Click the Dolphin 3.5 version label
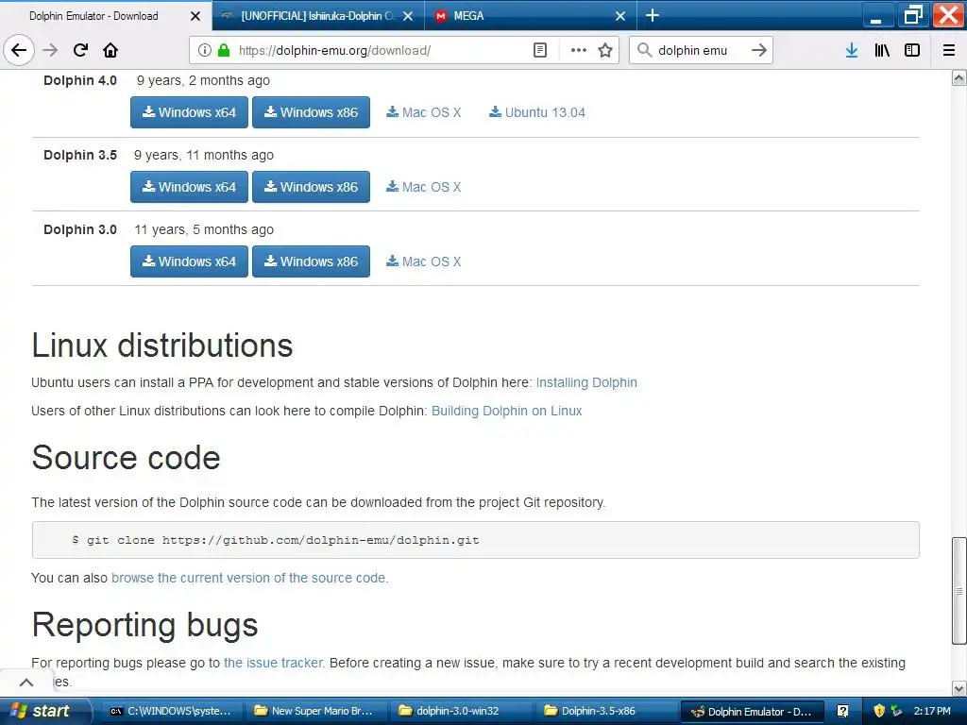Viewport: 967px width, 725px height. (80, 155)
